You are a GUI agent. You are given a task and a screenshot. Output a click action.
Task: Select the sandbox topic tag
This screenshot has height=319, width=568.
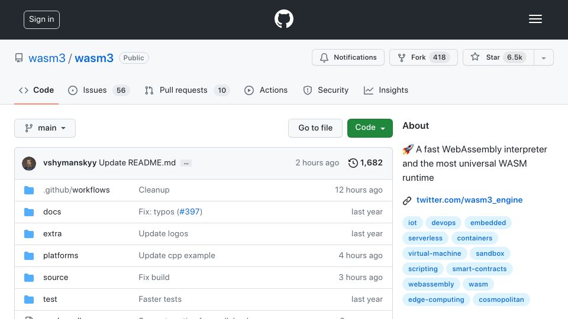[490, 253]
